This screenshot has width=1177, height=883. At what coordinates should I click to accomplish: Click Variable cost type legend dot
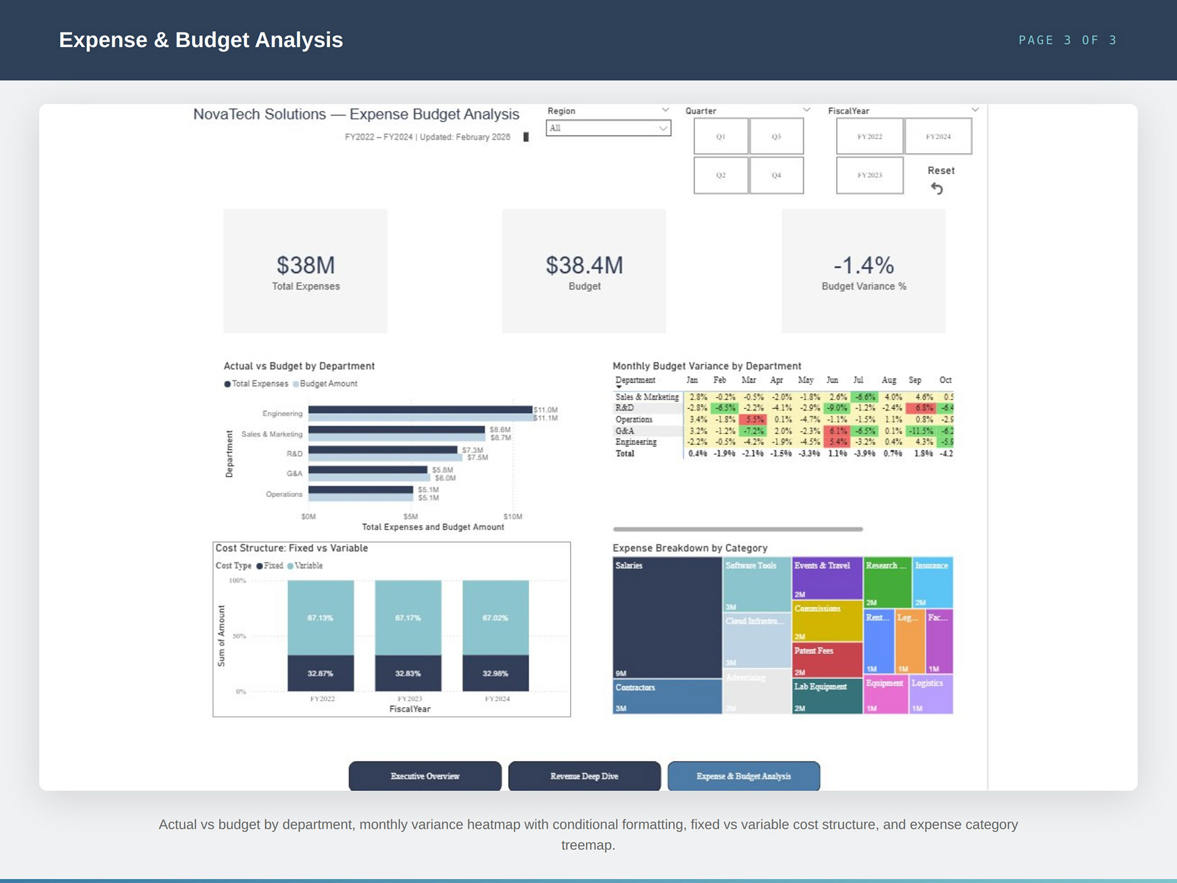[291, 566]
